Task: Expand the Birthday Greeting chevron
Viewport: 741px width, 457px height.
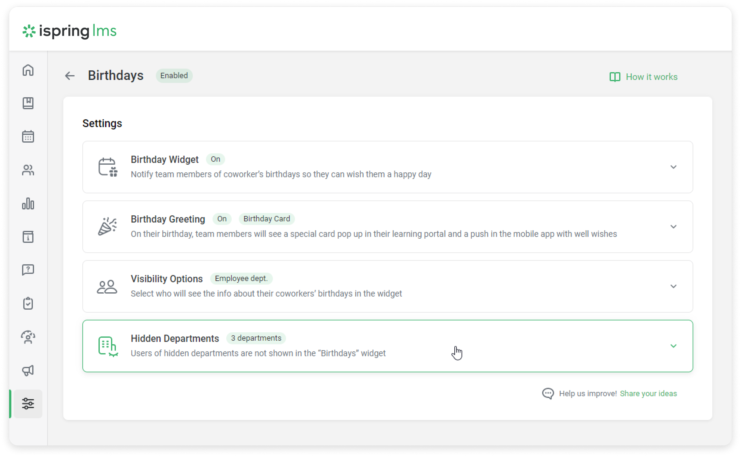Action: [x=673, y=227]
